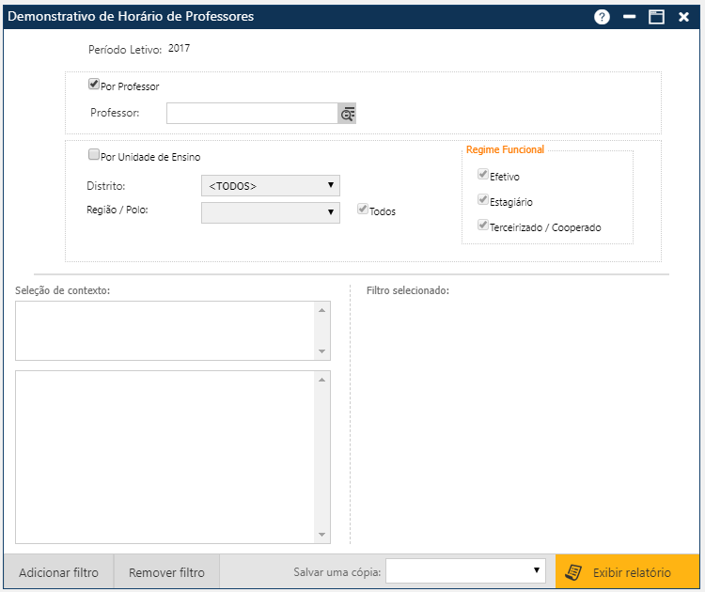
Task: Uncheck the Por Professor checkbox
Action: [x=94, y=85]
